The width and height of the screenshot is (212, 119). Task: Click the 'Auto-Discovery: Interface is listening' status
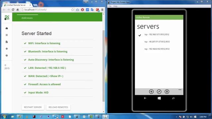click(x=51, y=60)
